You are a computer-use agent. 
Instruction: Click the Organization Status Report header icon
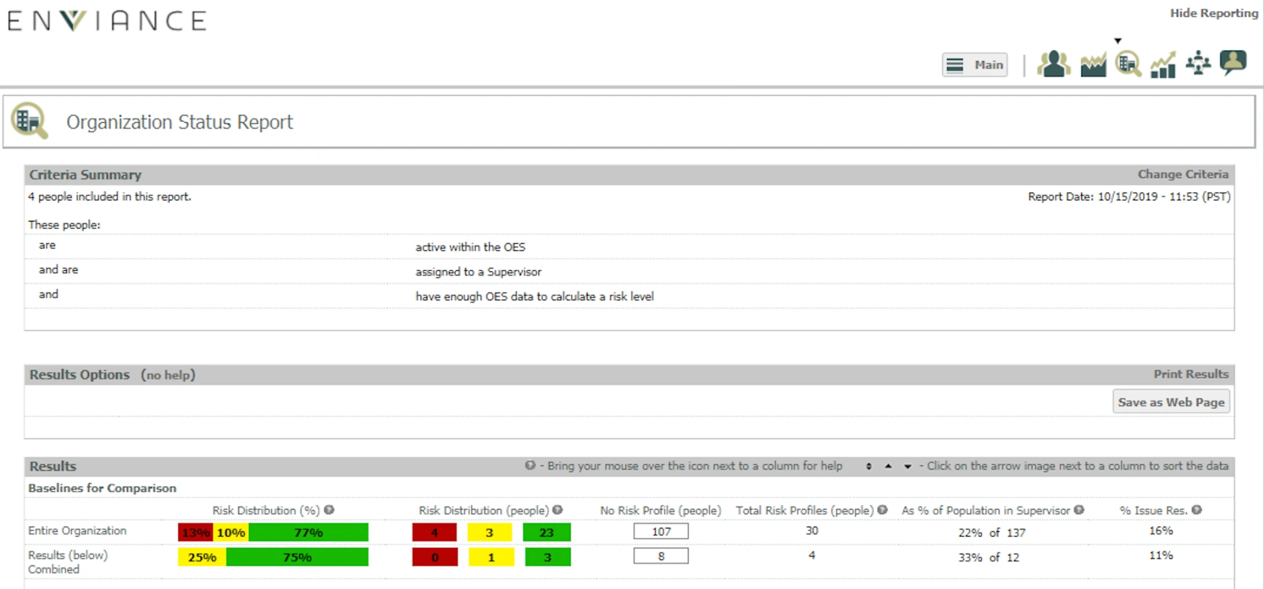(x=29, y=120)
